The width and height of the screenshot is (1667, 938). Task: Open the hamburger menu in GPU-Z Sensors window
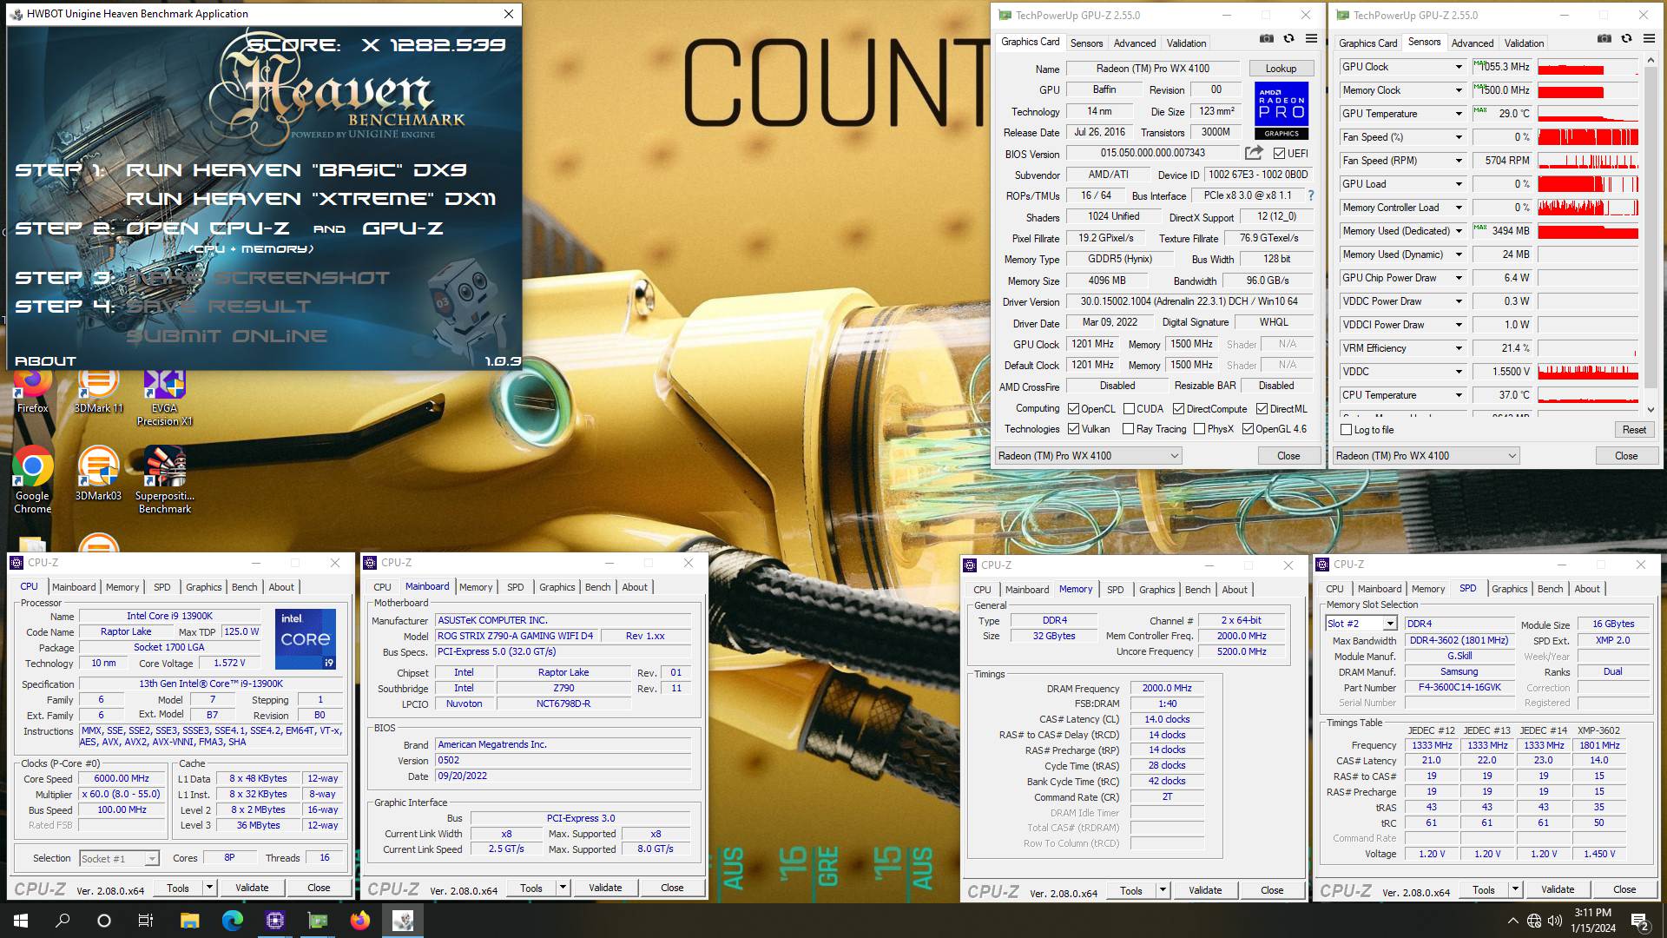[1650, 39]
